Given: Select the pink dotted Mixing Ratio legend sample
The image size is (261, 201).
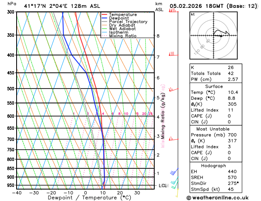Looking at the screenshot, I should pos(105,36).
